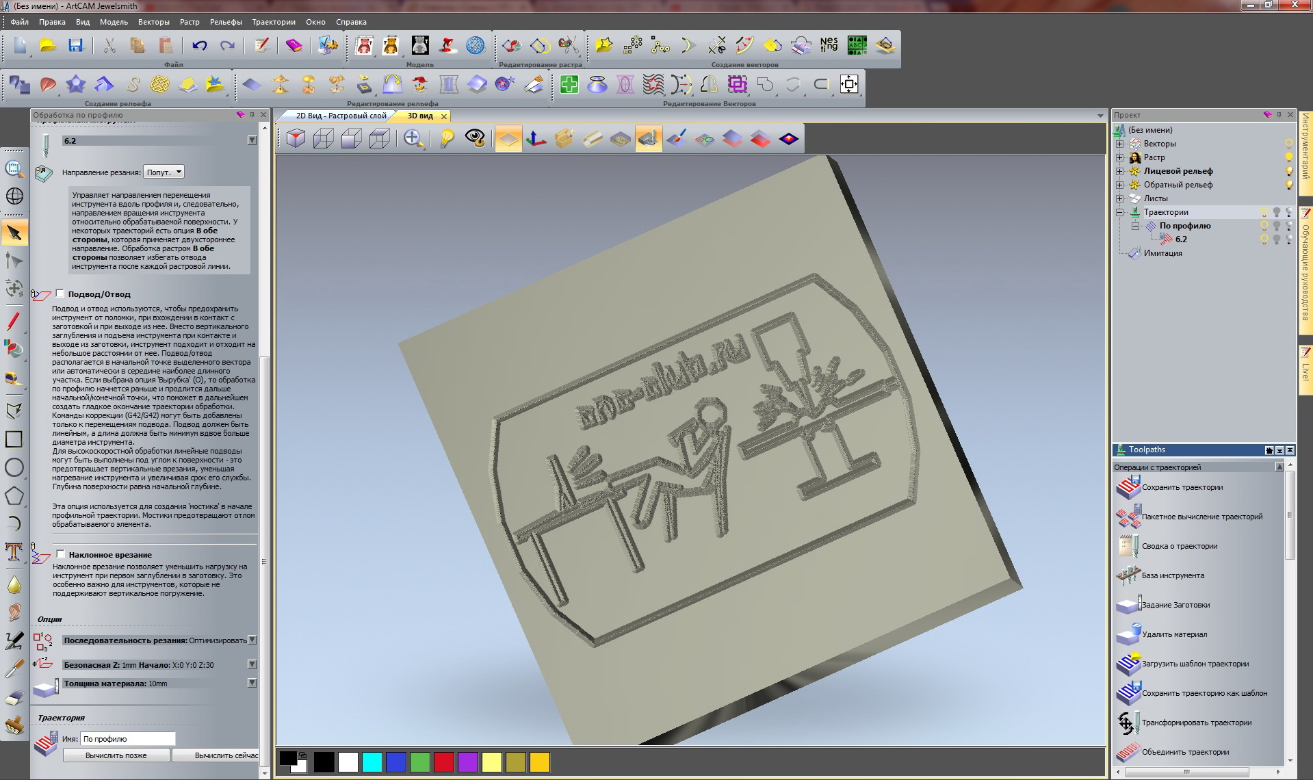
Task: Click Пакетное вычисление траекторий
Action: pos(1201,517)
